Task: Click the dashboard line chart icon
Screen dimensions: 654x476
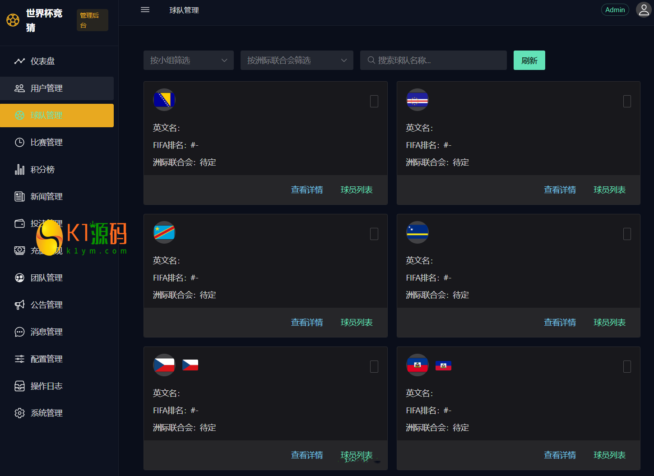Action: click(x=19, y=61)
